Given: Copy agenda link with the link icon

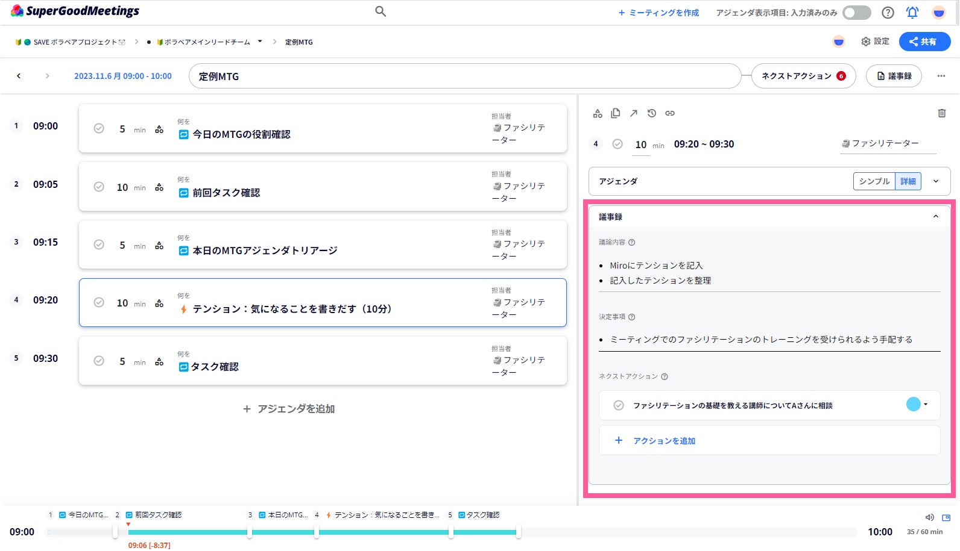Looking at the screenshot, I should pos(670,113).
